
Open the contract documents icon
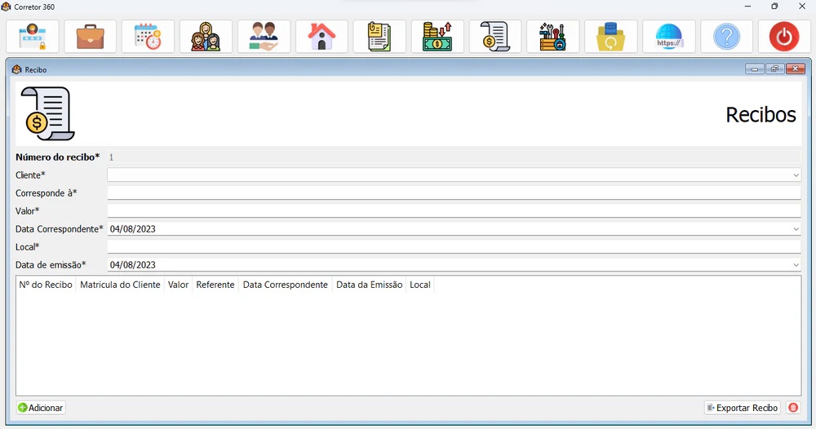(379, 37)
